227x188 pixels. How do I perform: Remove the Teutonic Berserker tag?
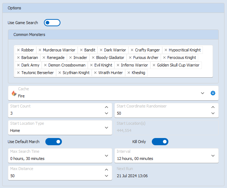click(x=18, y=73)
